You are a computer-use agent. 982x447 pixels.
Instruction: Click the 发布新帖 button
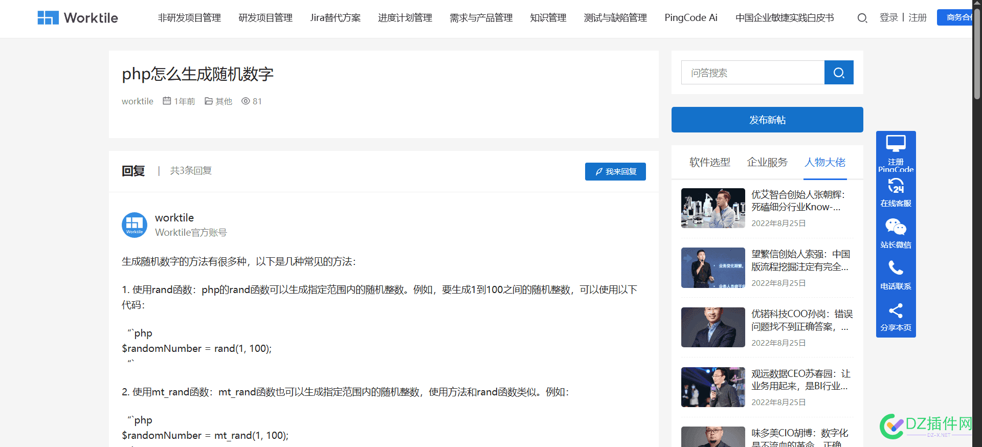767,120
